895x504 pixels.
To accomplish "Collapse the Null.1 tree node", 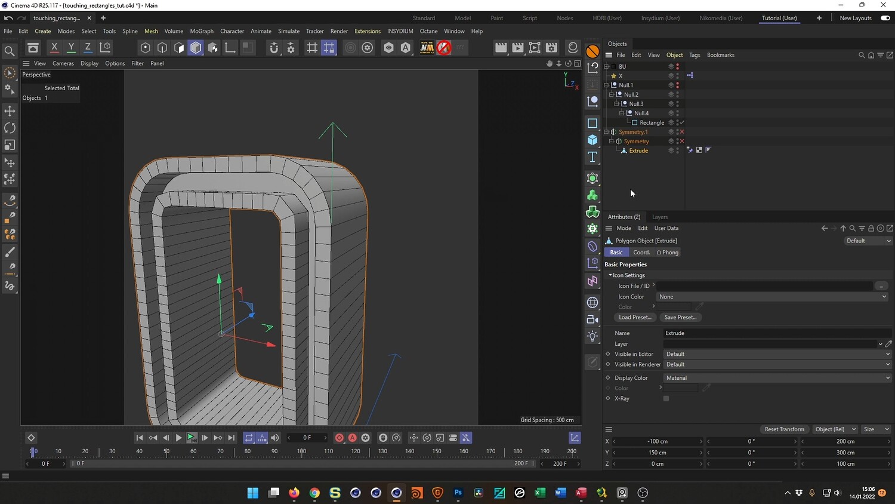I will tap(607, 85).
